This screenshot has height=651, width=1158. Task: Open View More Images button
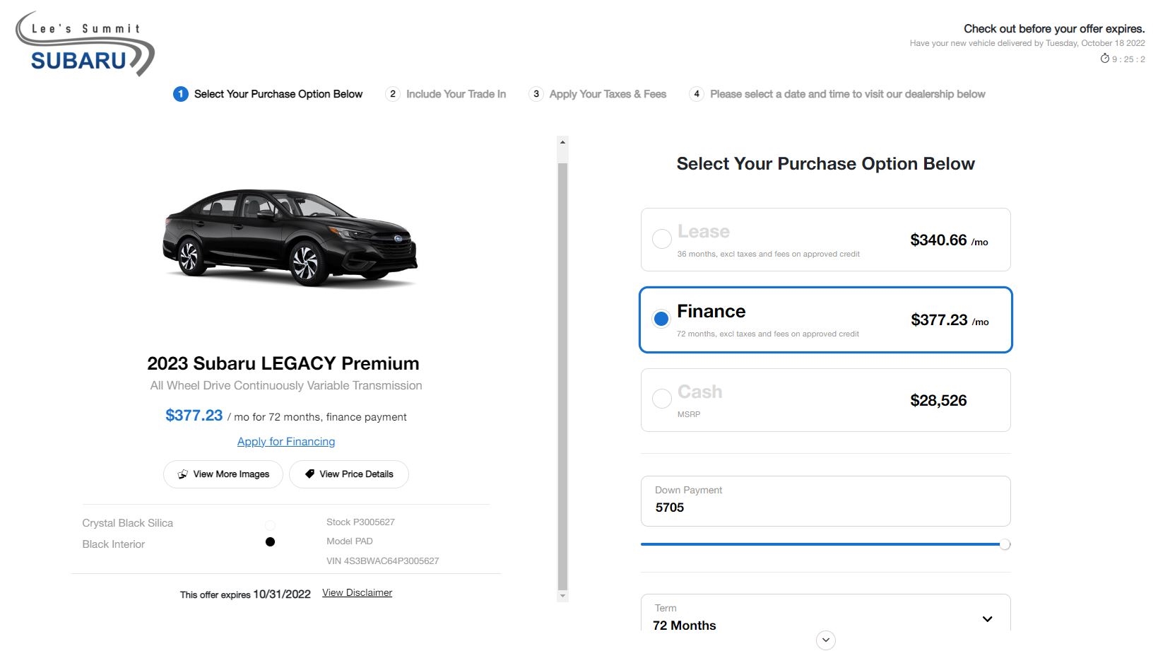(223, 474)
